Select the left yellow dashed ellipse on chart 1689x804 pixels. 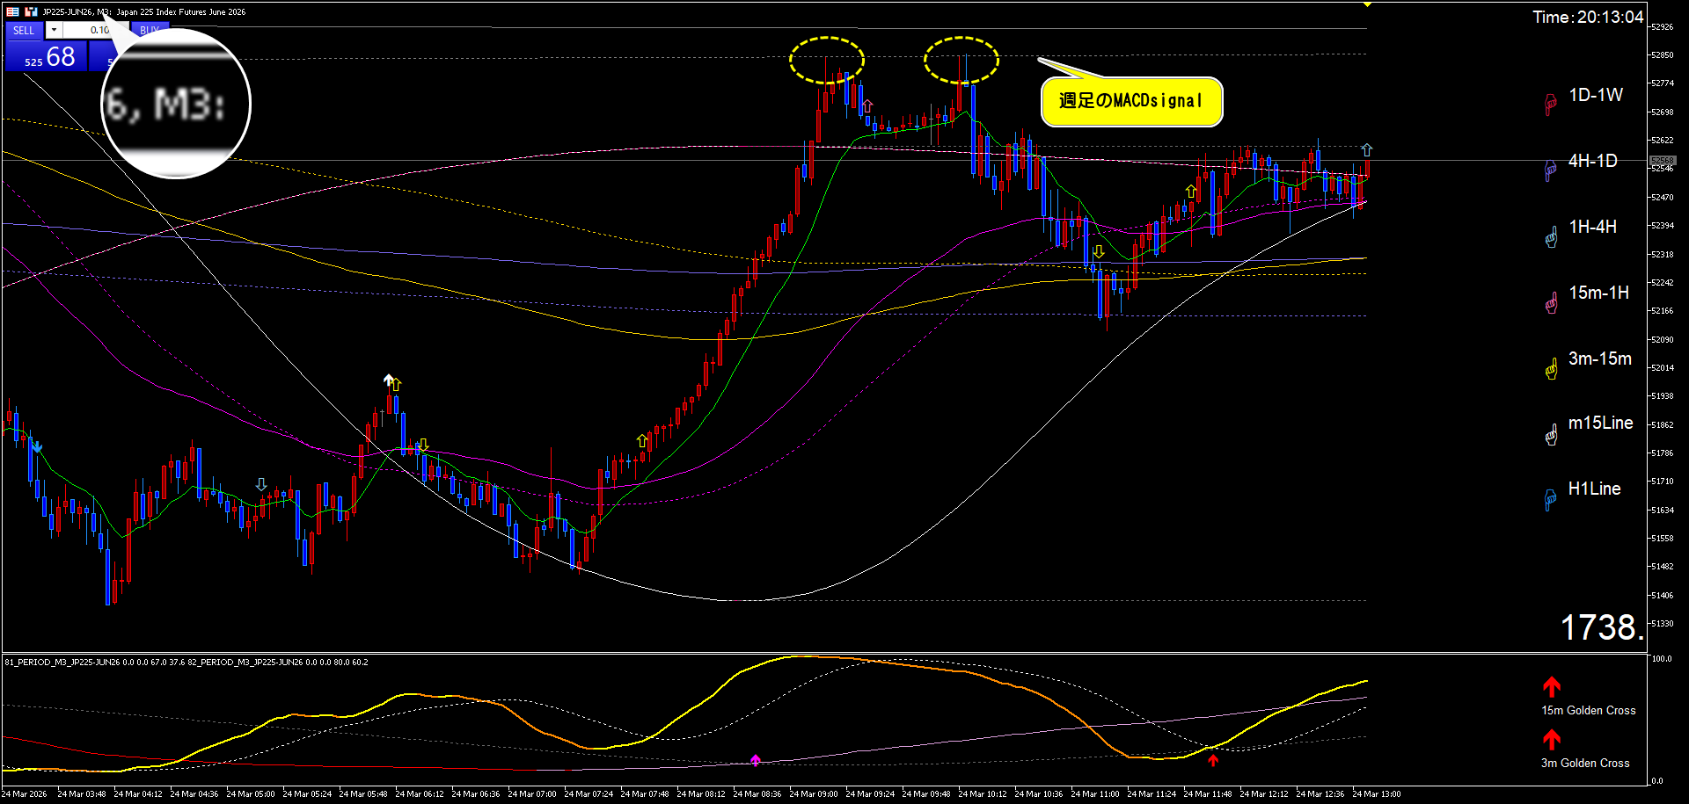click(827, 61)
